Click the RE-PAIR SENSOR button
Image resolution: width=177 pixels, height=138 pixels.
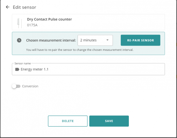click(141, 40)
